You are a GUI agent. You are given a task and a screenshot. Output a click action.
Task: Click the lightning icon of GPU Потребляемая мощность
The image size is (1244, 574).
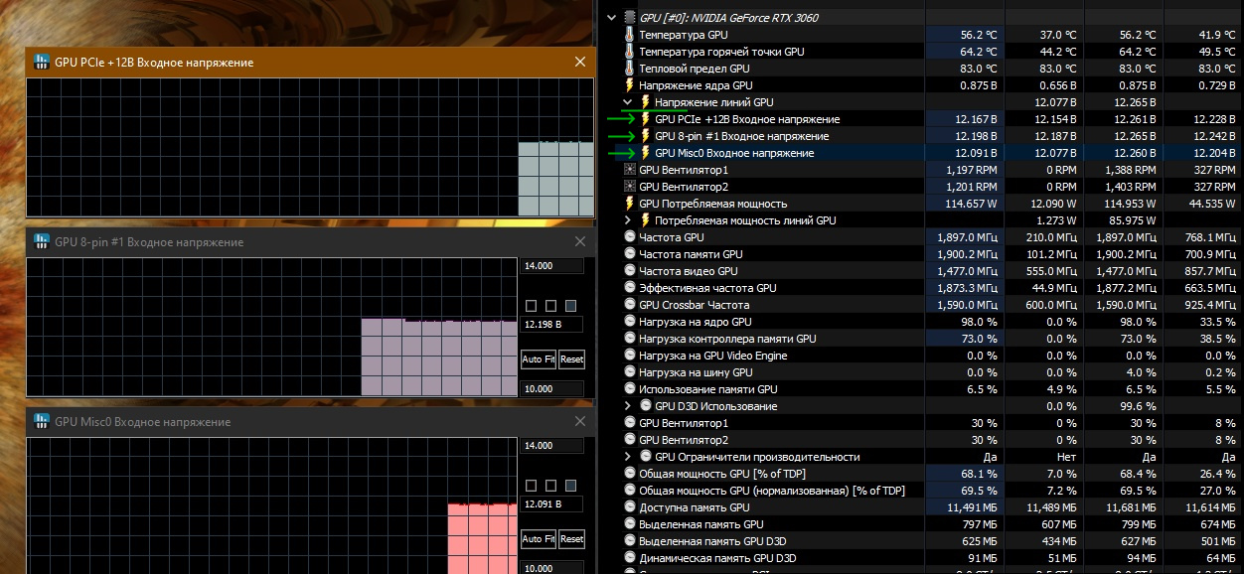tap(629, 204)
